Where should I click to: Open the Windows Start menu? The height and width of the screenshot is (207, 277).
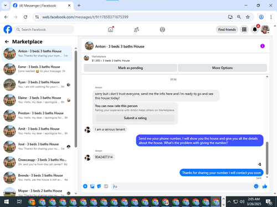click(x=7, y=201)
